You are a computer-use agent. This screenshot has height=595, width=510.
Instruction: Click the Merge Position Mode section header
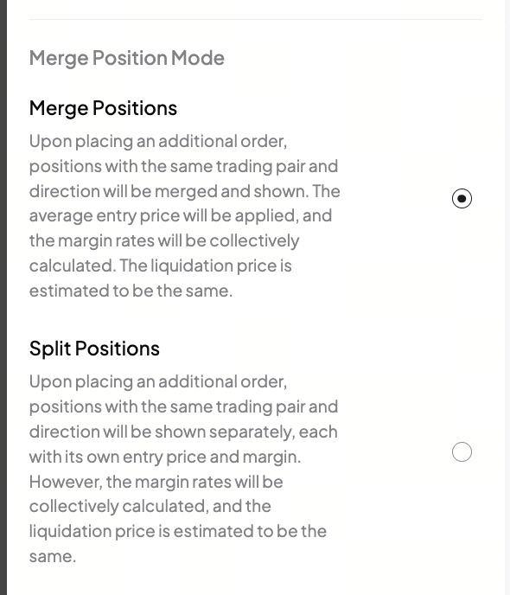(x=127, y=58)
